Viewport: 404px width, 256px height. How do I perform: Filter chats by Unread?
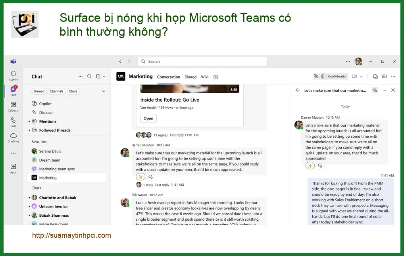[x=39, y=91]
